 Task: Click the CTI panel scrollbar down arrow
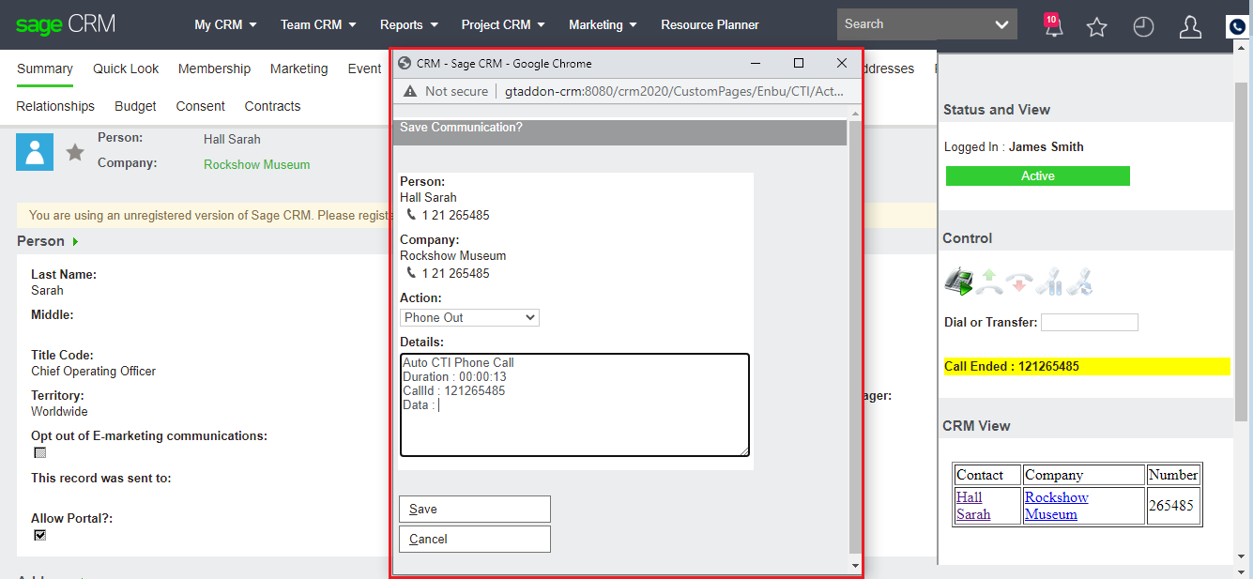[1243, 557]
